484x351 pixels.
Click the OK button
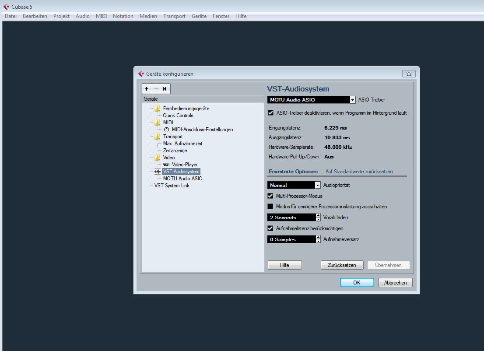point(357,282)
